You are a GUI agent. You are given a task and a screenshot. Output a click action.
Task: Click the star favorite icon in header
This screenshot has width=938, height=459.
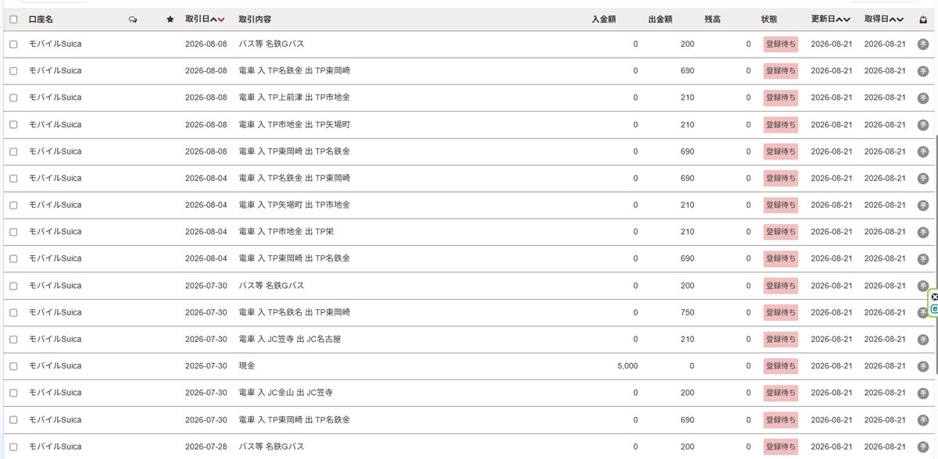[x=170, y=20]
